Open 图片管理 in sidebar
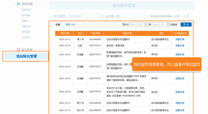The image size is (208, 114). (x=26, y=15)
